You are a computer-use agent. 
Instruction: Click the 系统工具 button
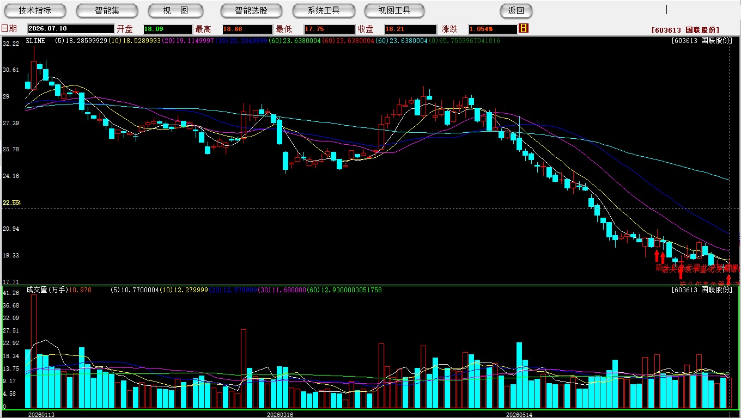click(324, 10)
